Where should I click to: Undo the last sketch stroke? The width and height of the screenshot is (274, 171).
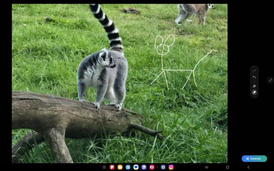(x=254, y=77)
